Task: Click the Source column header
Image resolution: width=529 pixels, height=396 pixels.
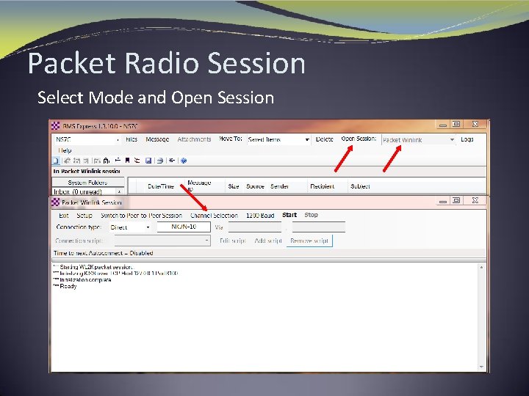Action: pyautogui.click(x=255, y=186)
